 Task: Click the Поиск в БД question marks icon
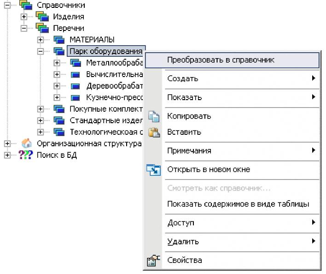[x=26, y=155]
